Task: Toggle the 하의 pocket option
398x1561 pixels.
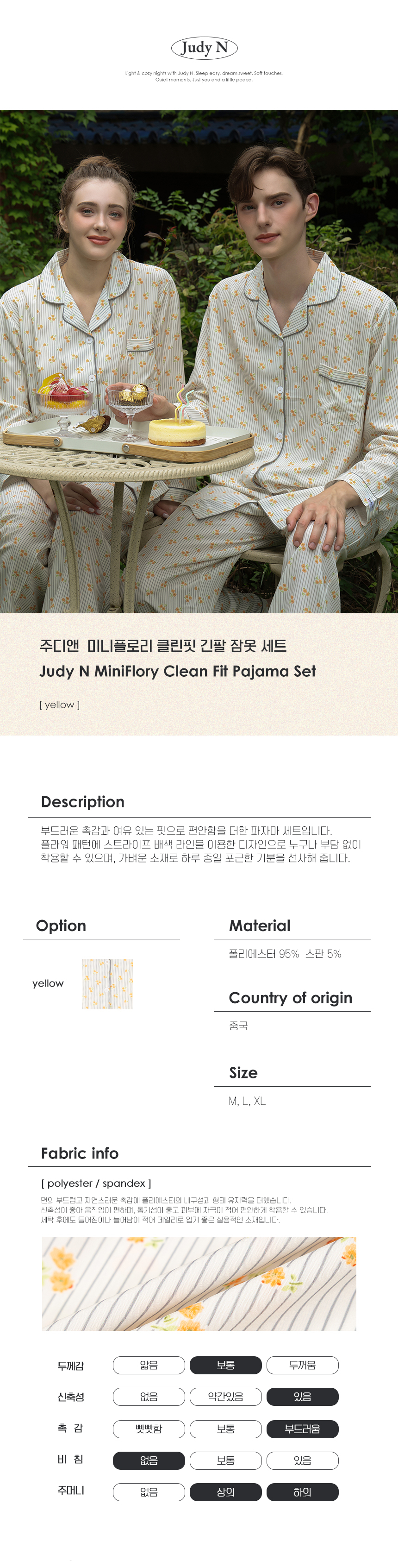Action: click(302, 1492)
